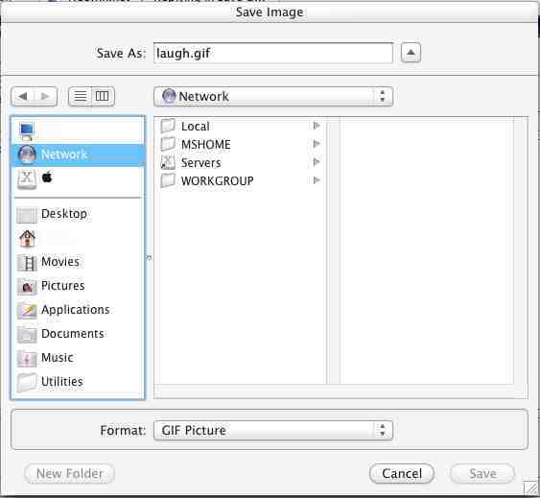
Task: Select Network label in the sidebar
Action: (64, 154)
